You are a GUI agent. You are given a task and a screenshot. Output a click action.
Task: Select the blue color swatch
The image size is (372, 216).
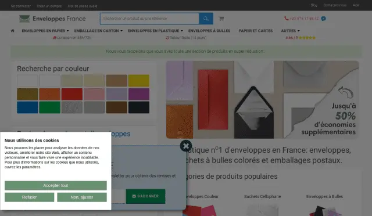(27, 107)
